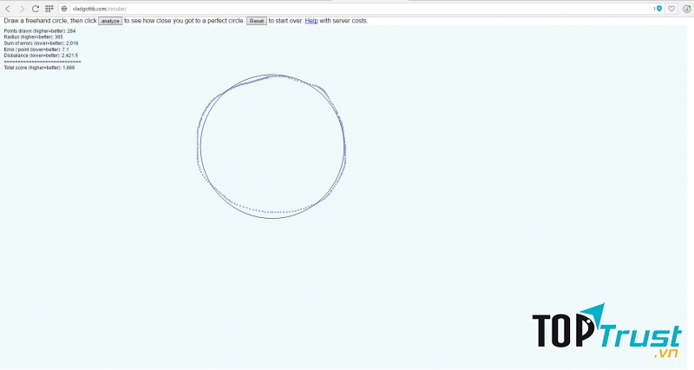Select the "Points drawn (higher=better): 284" line
This screenshot has width=694, height=370.
click(40, 31)
